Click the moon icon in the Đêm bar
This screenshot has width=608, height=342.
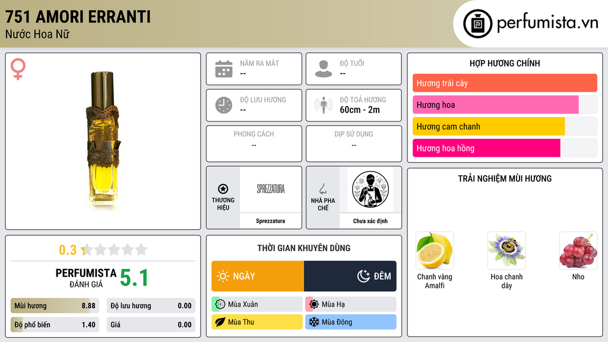pyautogui.click(x=363, y=276)
